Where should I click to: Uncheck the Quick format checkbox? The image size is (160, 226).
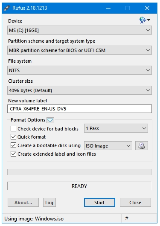pyautogui.click(x=13, y=137)
